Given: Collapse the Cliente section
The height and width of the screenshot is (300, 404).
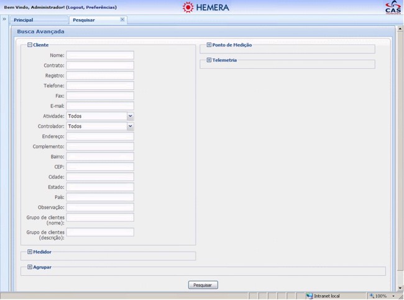Looking at the screenshot, I should tap(30, 45).
